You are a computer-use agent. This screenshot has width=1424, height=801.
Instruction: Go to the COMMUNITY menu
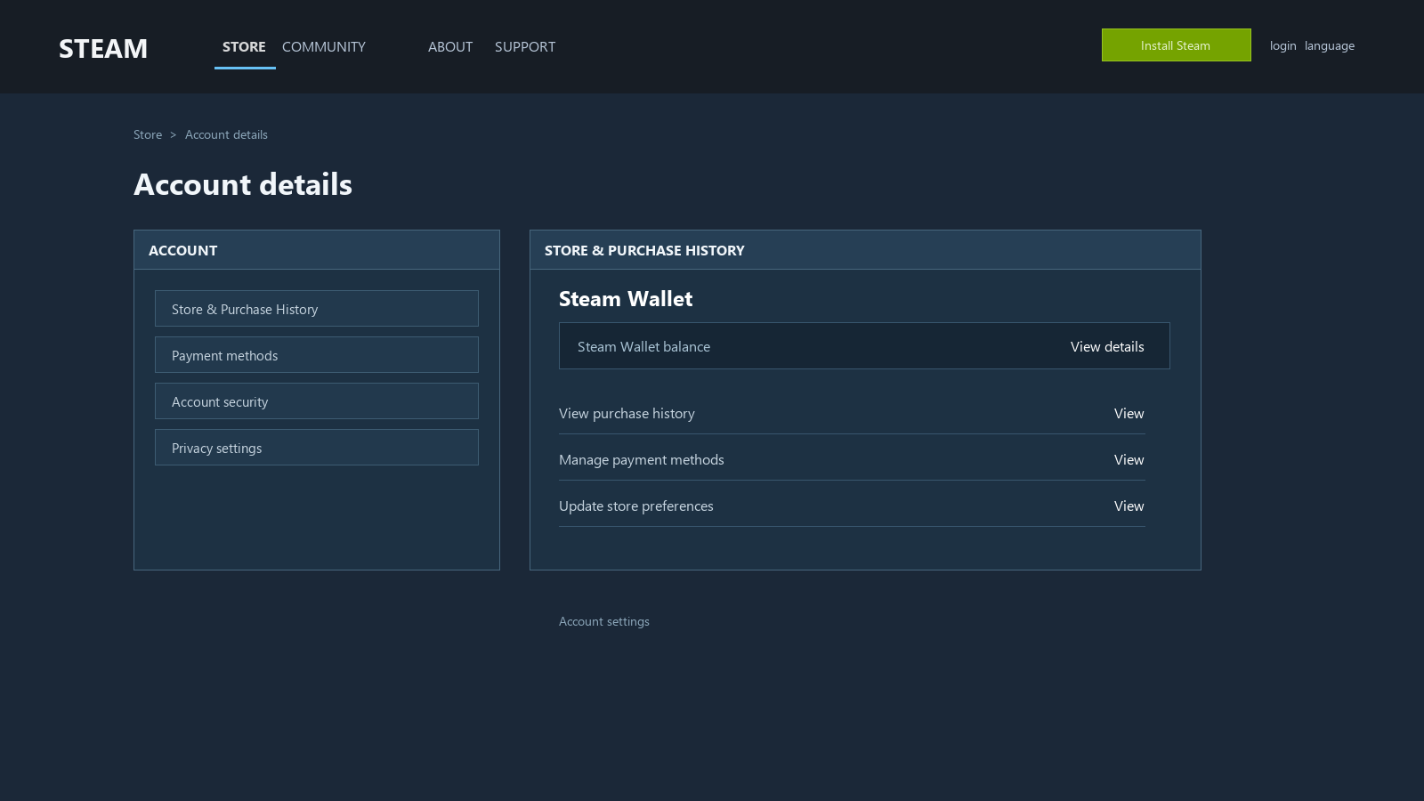[324, 46]
